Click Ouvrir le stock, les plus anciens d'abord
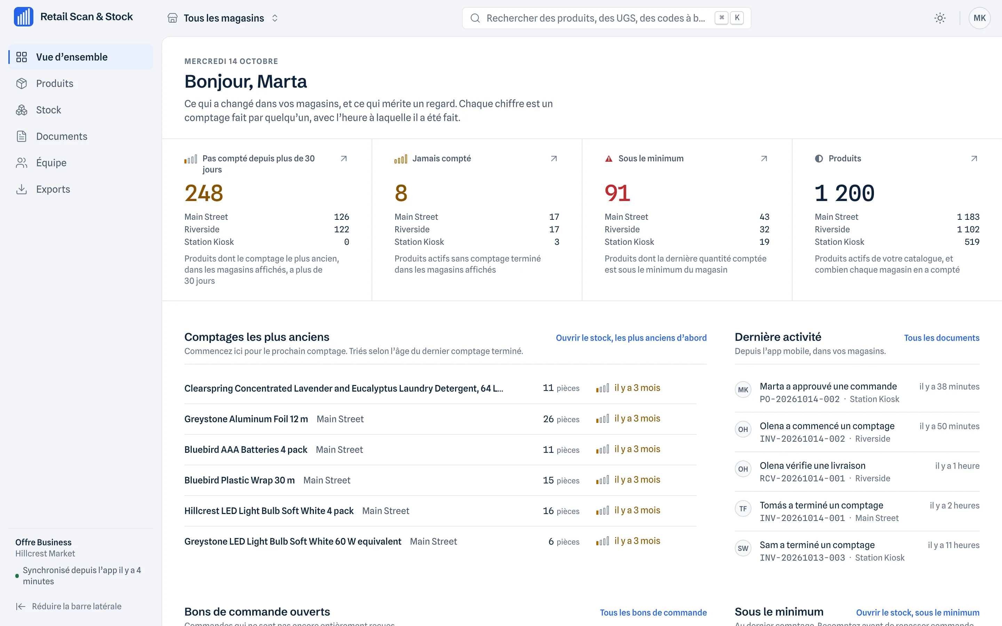The width and height of the screenshot is (1002, 626). [631, 338]
